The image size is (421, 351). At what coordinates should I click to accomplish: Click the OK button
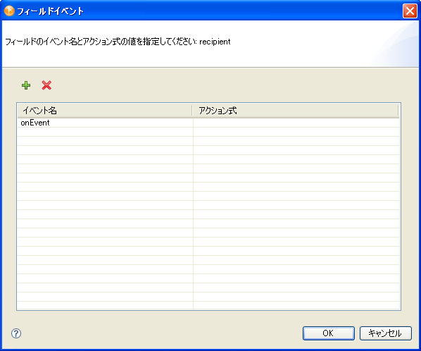328,333
